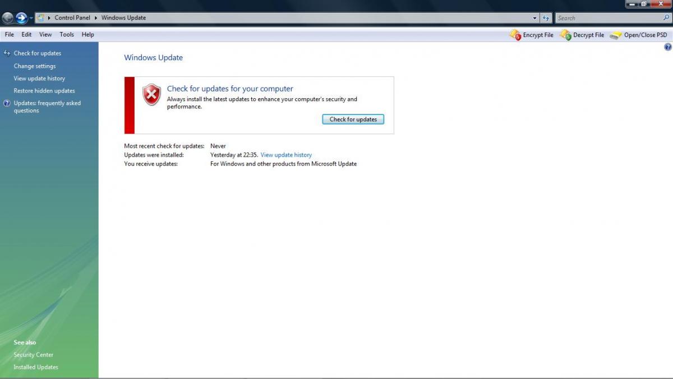Open the Installed Updates link
Image resolution: width=673 pixels, height=379 pixels.
coord(36,367)
